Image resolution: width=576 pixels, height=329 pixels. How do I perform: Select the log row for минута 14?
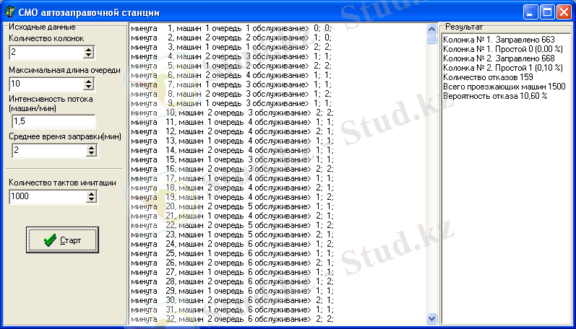point(232,150)
